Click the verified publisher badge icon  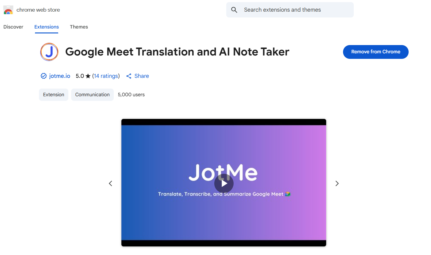tap(44, 76)
